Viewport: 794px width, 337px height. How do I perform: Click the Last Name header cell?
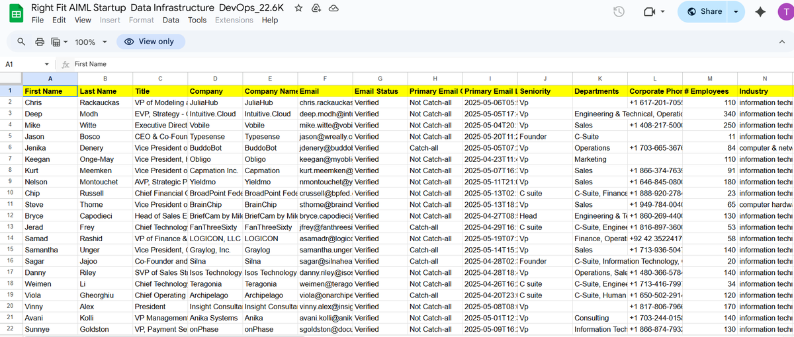105,91
